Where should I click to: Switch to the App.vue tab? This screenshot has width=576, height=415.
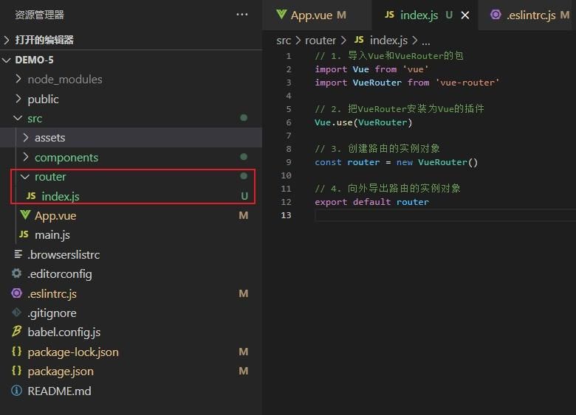pos(310,15)
